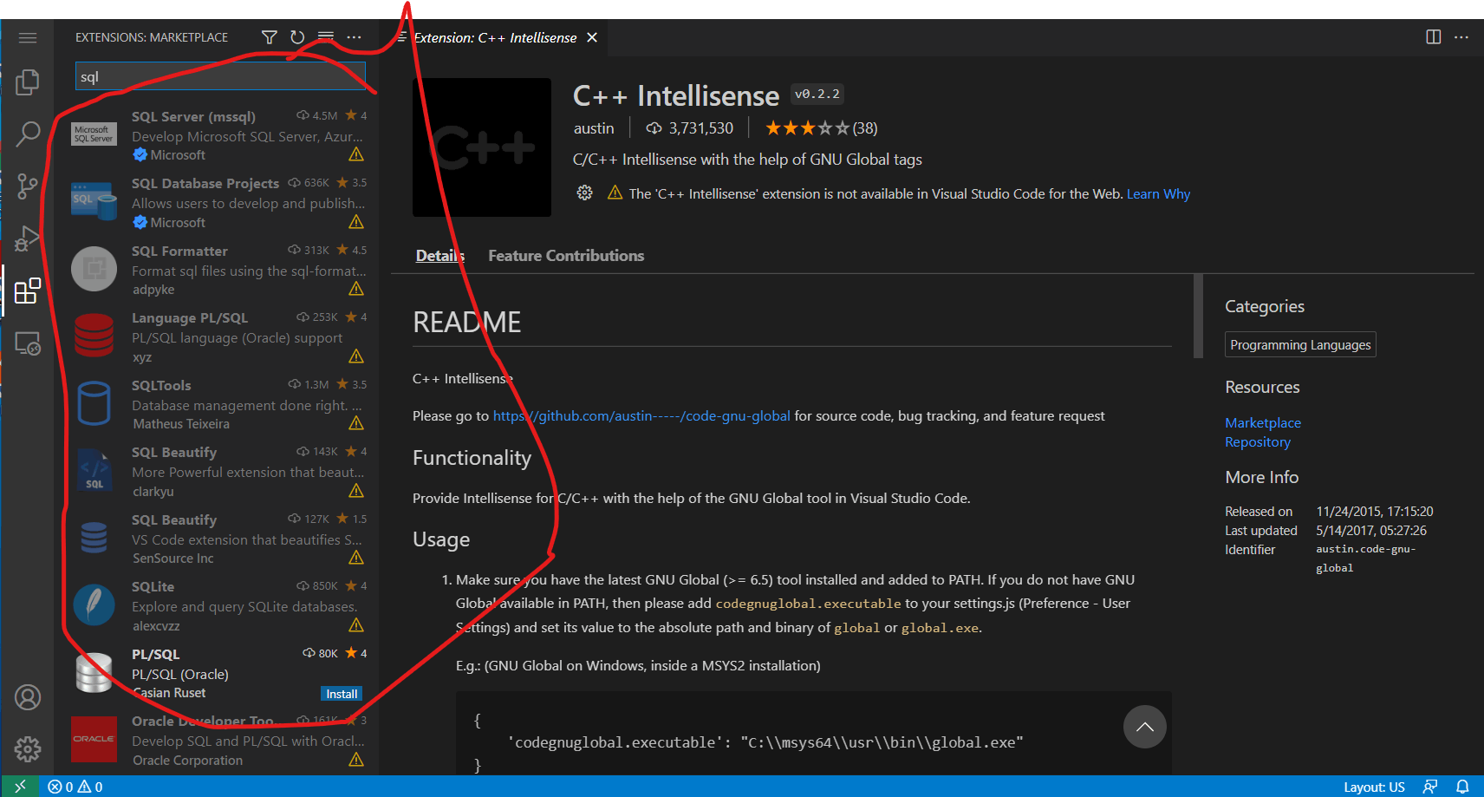Image resolution: width=1484 pixels, height=797 pixels.
Task: Open the Marketplace resource link
Action: [x=1263, y=423]
